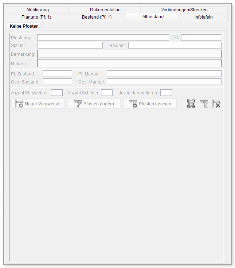
Task: Click the Neuer Wegweiser button
Action: click(38, 104)
